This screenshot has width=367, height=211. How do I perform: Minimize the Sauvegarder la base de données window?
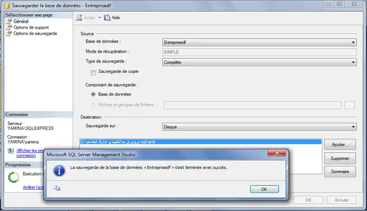tap(329, 4)
